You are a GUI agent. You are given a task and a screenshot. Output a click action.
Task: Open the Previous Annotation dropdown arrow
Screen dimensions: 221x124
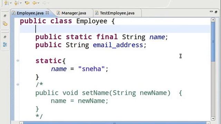click(21, 3)
